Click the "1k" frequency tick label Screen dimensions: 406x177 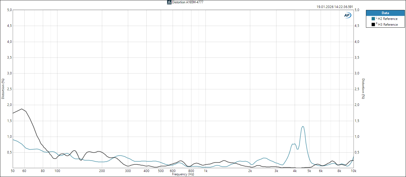205,171
